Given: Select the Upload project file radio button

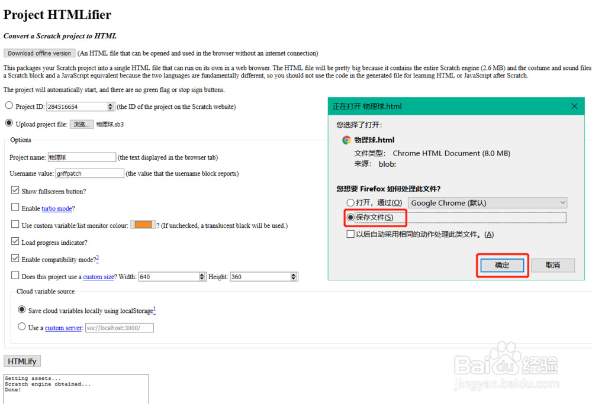Looking at the screenshot, I should tap(9, 123).
